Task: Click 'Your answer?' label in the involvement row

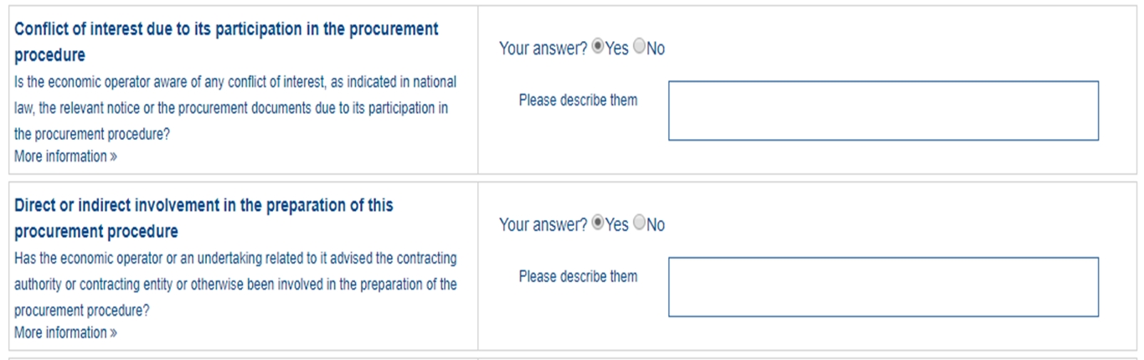Action: [543, 225]
